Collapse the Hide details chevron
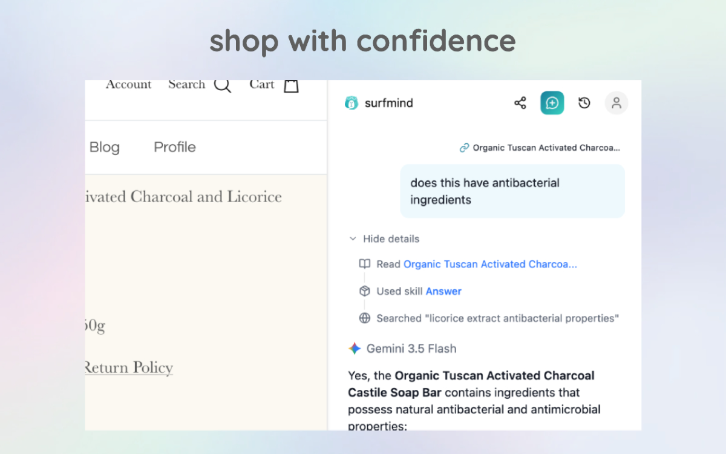Viewport: 726px width, 454px height. click(x=353, y=239)
